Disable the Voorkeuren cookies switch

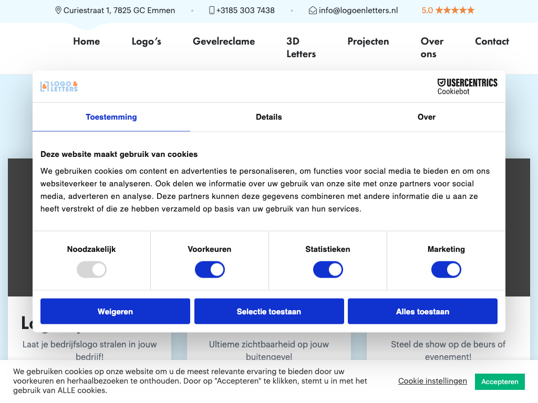tap(210, 270)
